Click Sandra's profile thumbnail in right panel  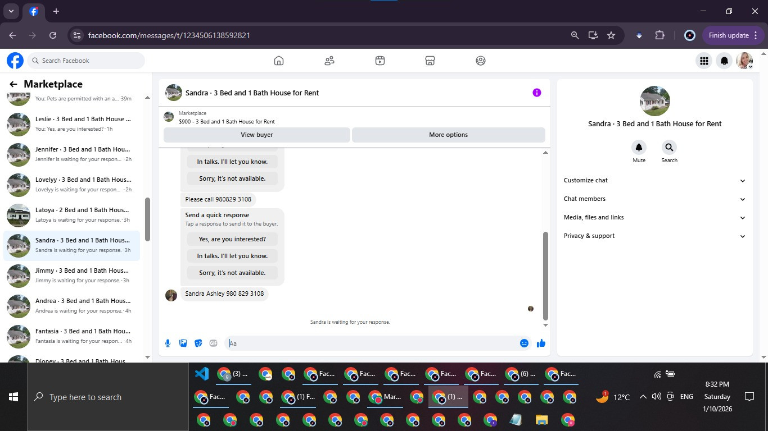pos(655,101)
